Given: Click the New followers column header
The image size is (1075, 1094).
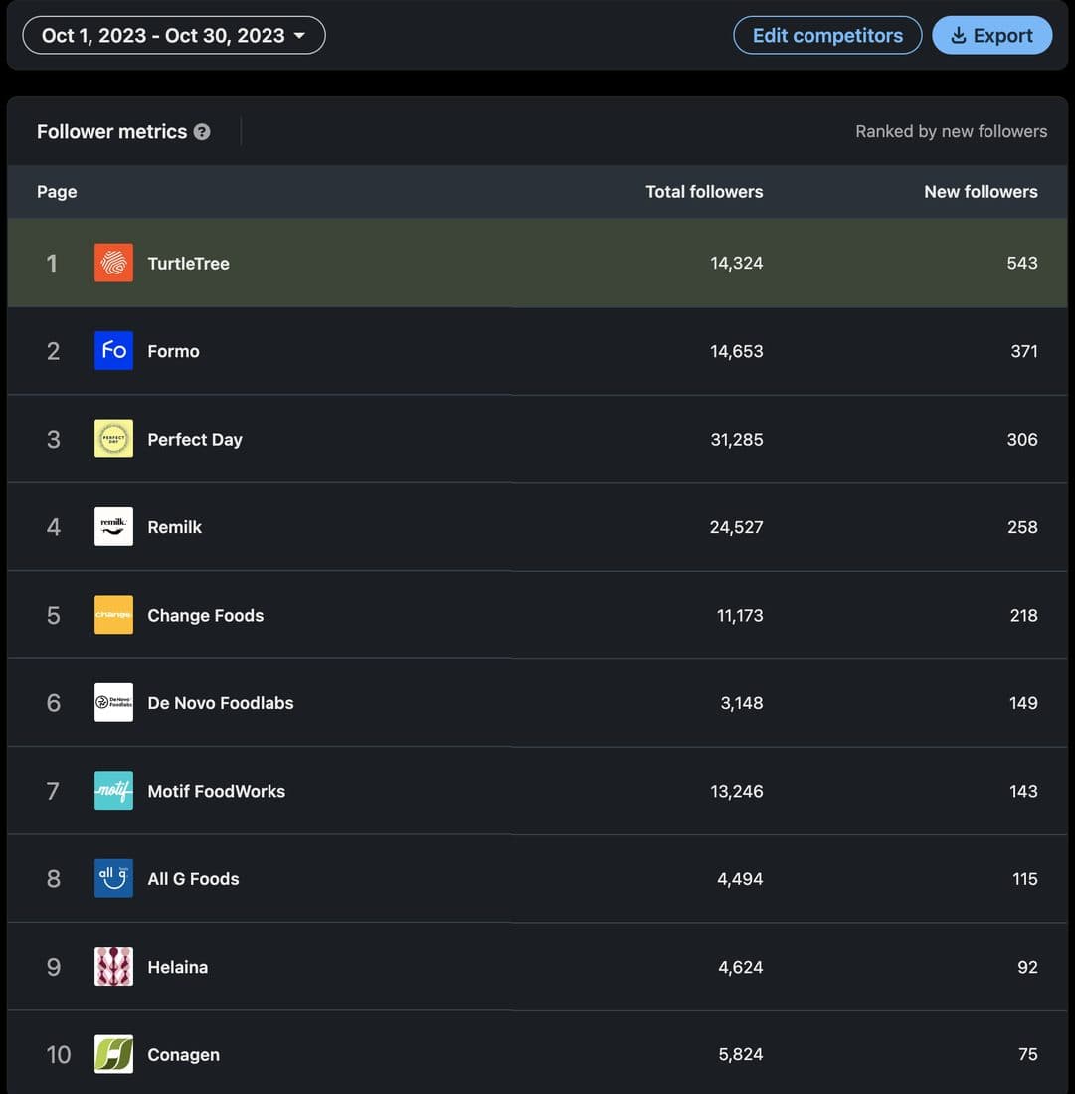Looking at the screenshot, I should point(981,192).
